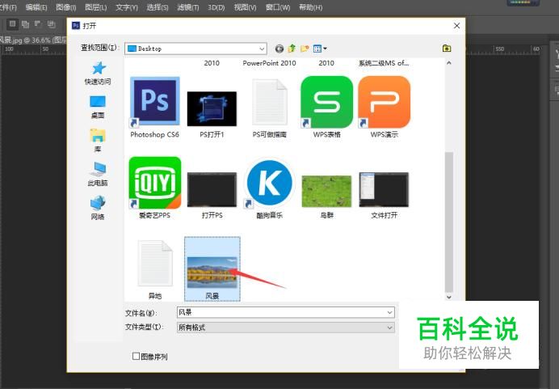Select the WPS表格 shortcut icon
Image resolution: width=559 pixels, height=389 pixels.
tap(327, 102)
